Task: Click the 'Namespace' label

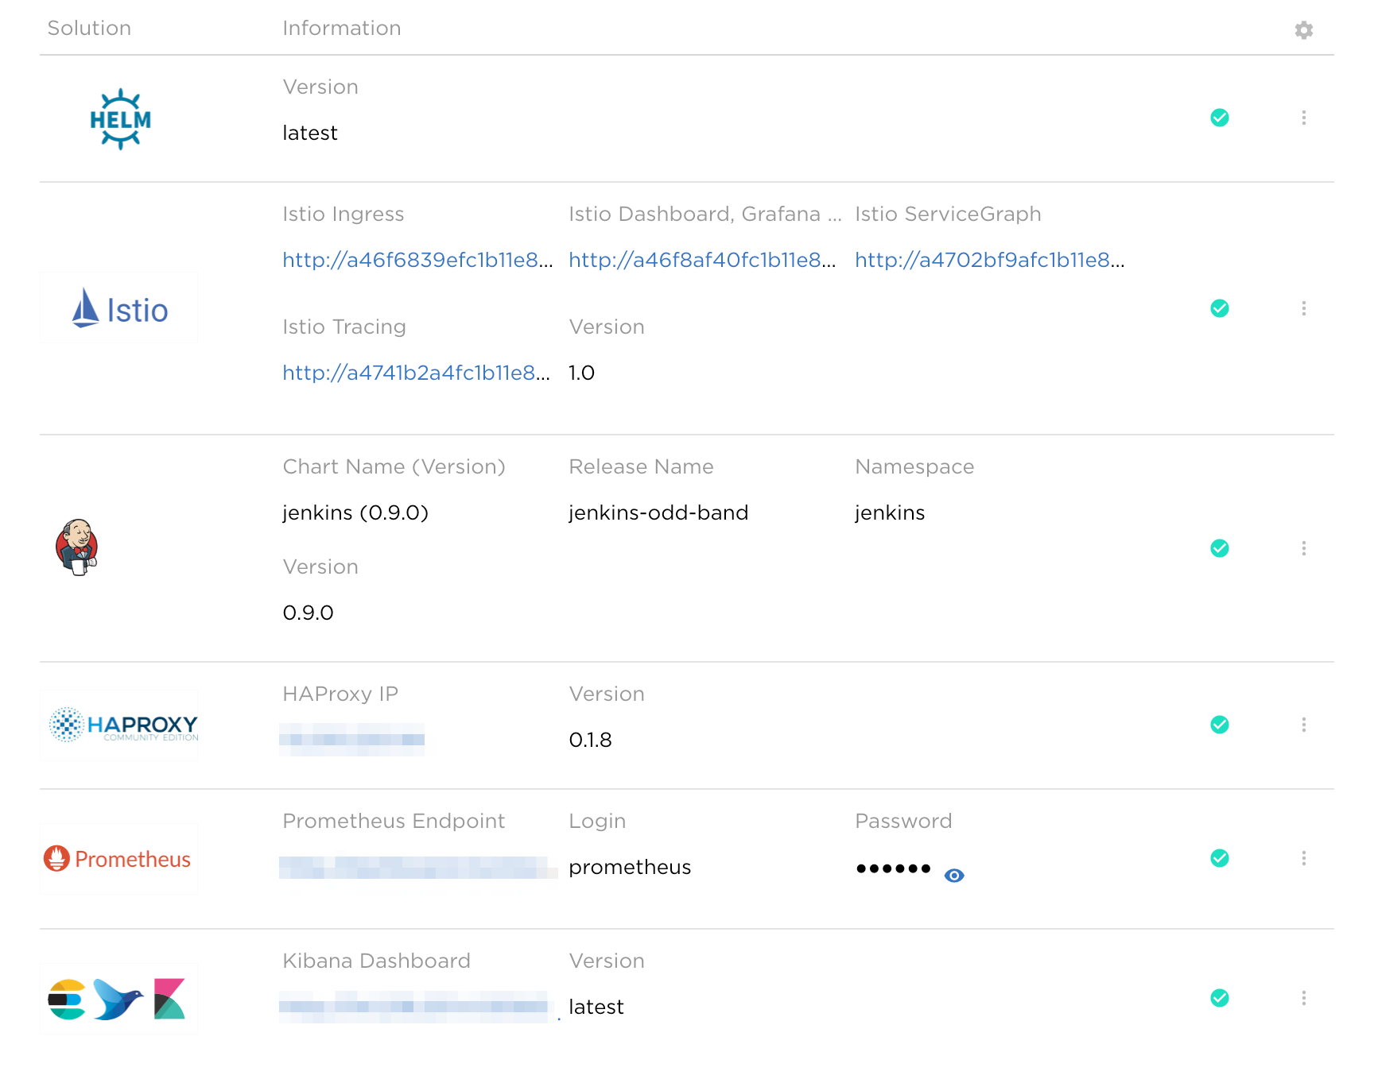Action: pyautogui.click(x=914, y=466)
